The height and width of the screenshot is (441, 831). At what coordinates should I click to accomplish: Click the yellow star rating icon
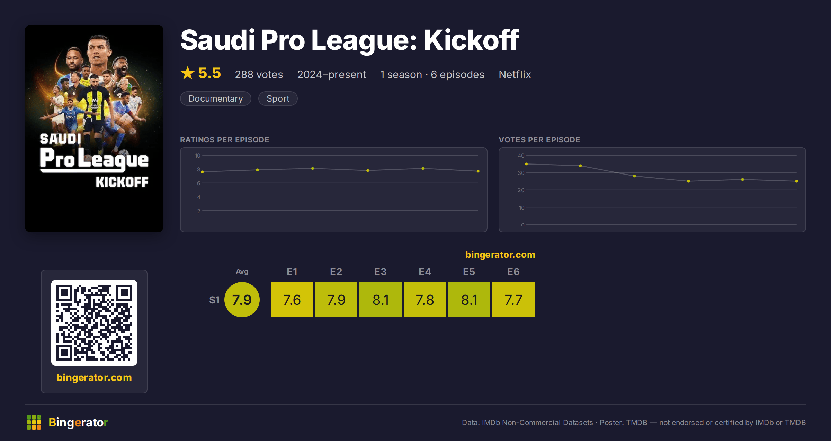pos(188,73)
